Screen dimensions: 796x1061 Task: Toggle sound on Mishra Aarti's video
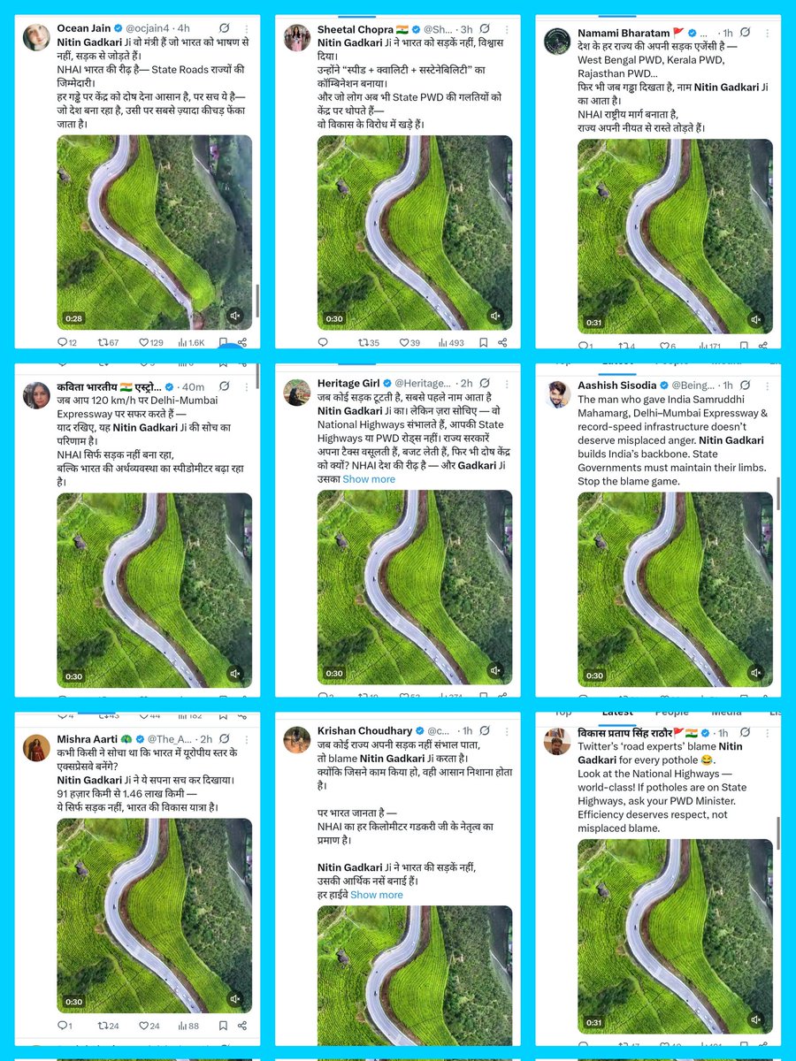pyautogui.click(x=235, y=1000)
